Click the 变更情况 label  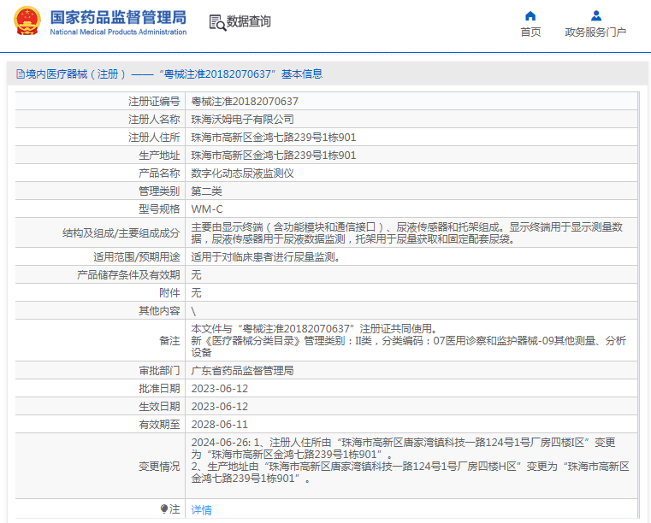159,467
